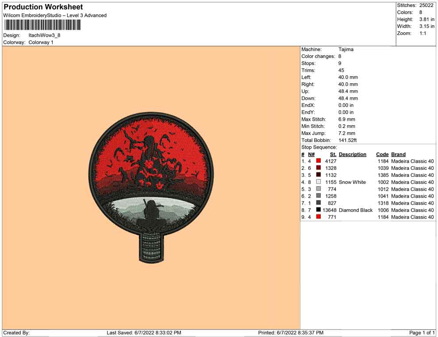Click thread code '1385'
The width and height of the screenshot is (438, 337).
383,175
